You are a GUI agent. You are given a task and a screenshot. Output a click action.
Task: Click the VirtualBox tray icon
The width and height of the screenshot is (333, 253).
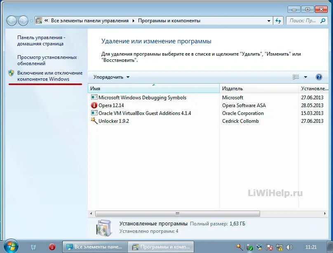pos(260,247)
